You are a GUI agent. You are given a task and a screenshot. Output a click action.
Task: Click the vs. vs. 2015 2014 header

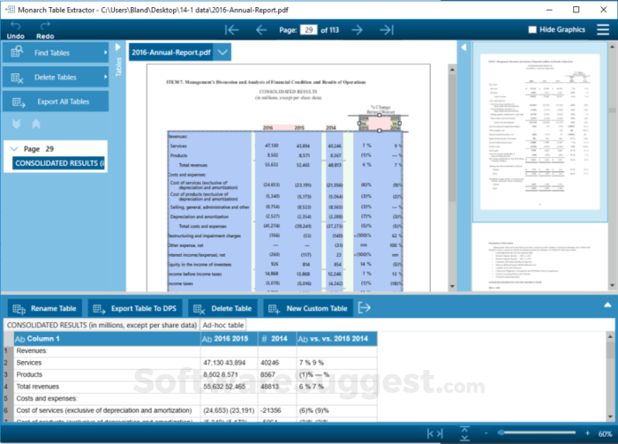[x=336, y=339]
